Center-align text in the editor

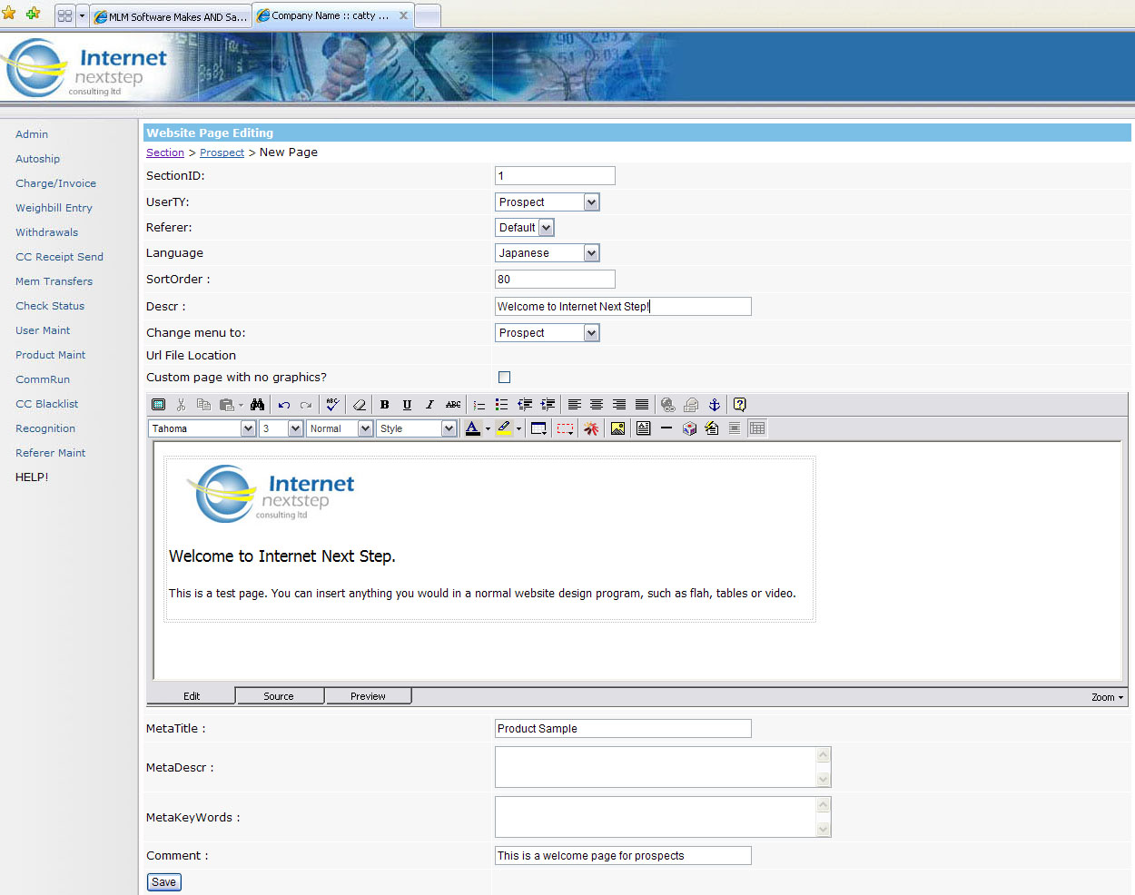pos(597,405)
